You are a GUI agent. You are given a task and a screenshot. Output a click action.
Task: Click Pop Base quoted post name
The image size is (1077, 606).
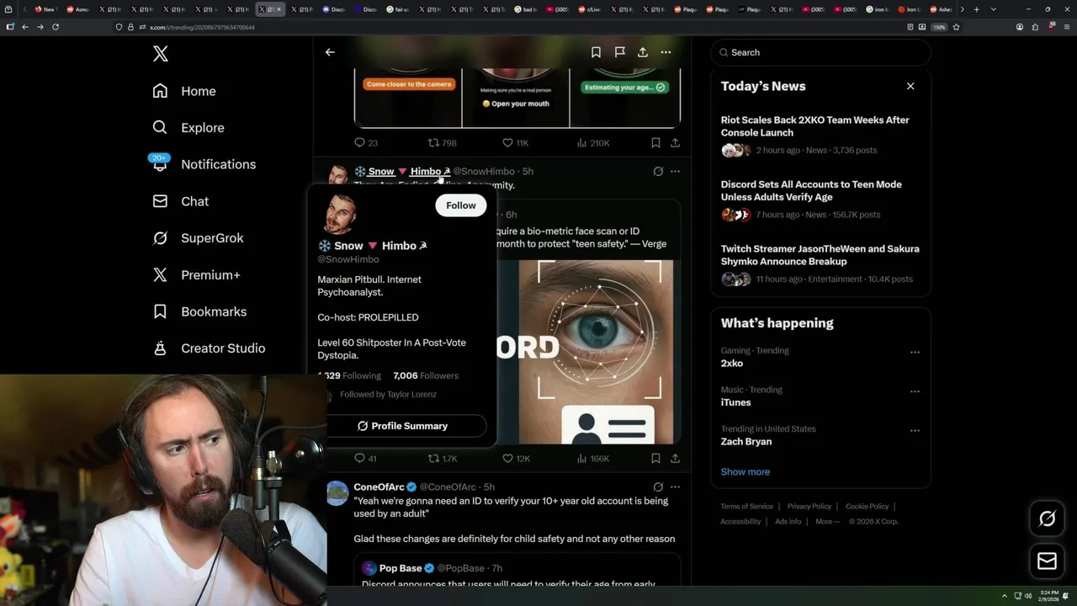(x=400, y=569)
